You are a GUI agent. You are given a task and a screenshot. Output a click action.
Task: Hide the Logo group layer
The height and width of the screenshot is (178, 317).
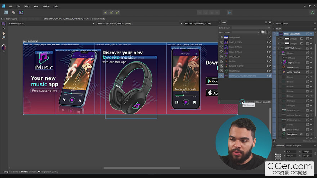coord(311,63)
